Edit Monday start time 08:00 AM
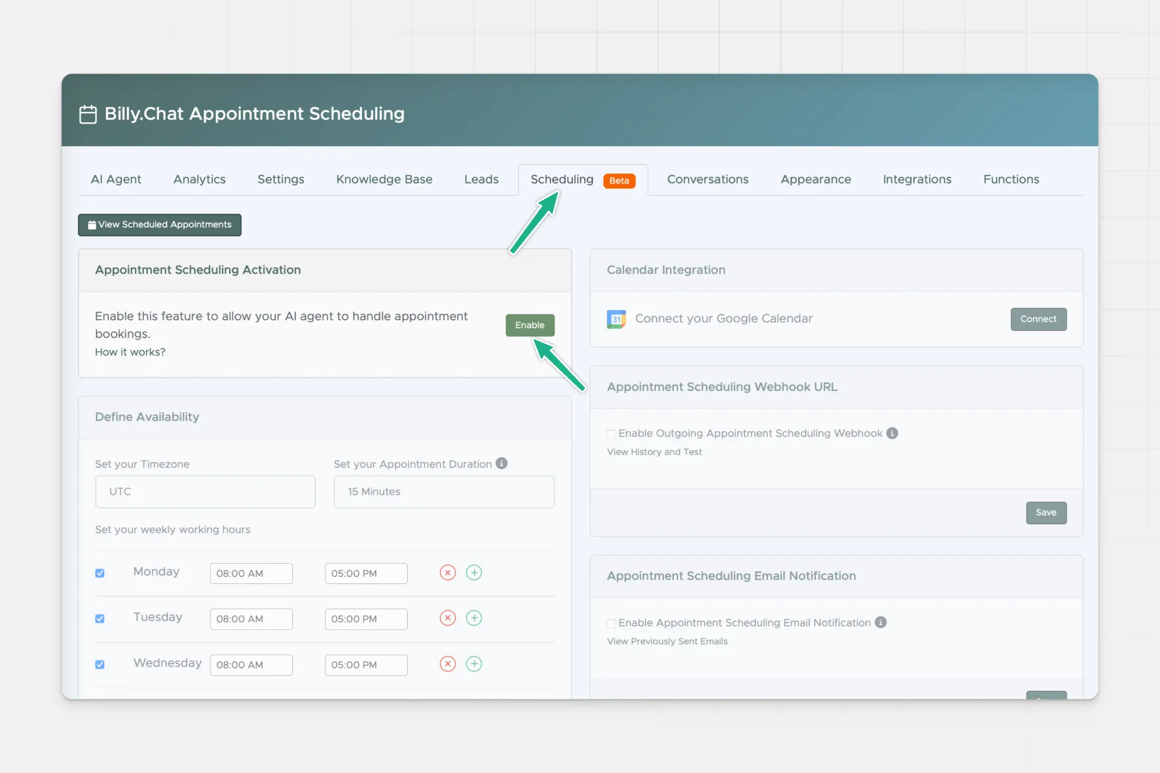 (251, 574)
